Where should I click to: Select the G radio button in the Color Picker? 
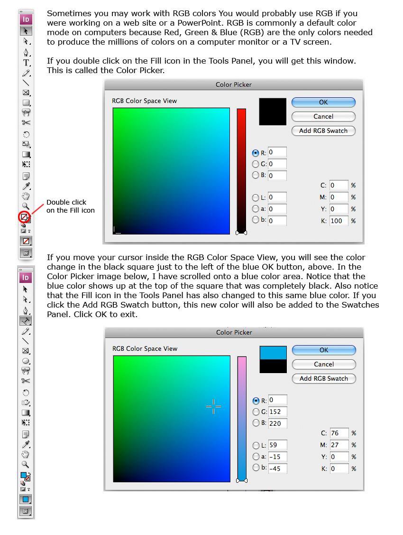pos(256,164)
